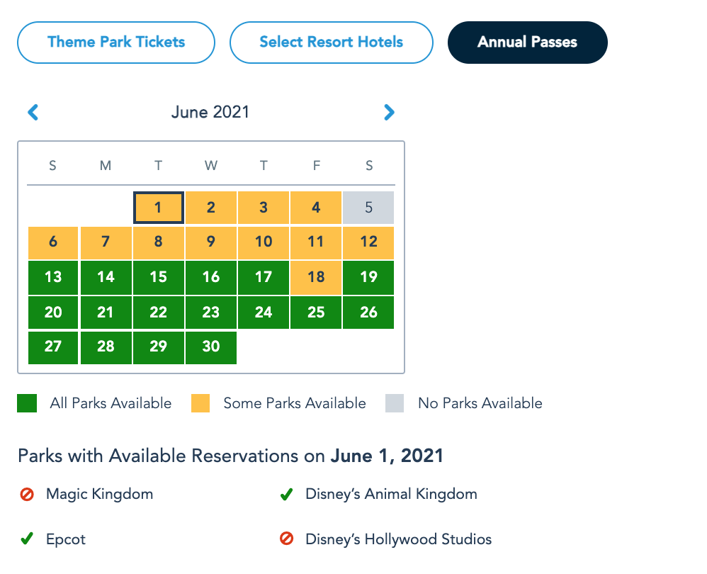Select June 9 on the calendar
The height and width of the screenshot is (574, 707).
211,242
